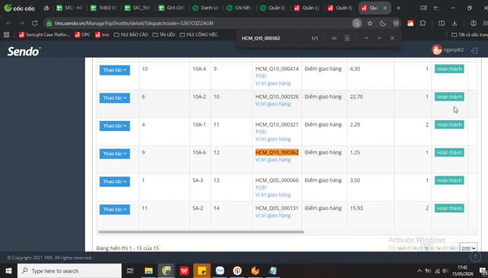The width and height of the screenshot is (488, 278).
Task: Switch to THEO D spreadsheet tab
Action: 104,8
